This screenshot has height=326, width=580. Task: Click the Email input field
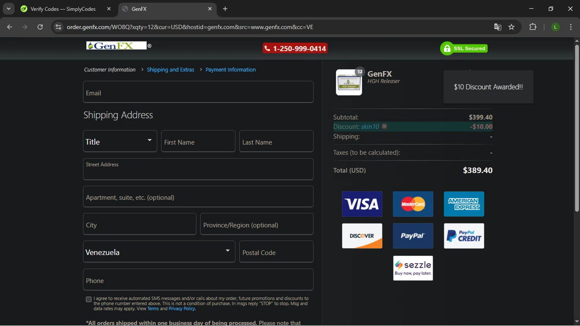coord(198,92)
